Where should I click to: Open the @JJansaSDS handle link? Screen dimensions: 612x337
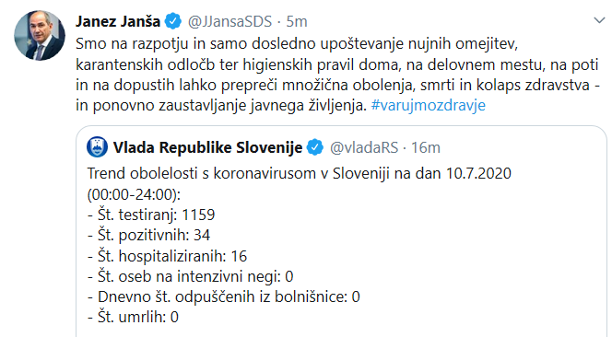(229, 21)
